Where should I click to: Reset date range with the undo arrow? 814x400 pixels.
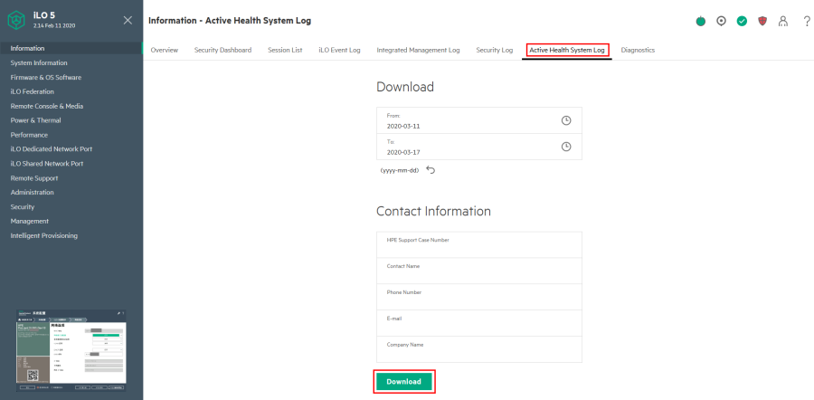431,170
